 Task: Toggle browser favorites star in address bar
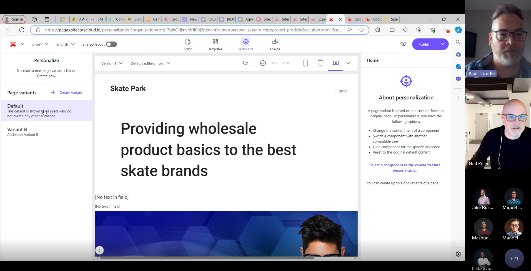pyautogui.click(x=362, y=30)
